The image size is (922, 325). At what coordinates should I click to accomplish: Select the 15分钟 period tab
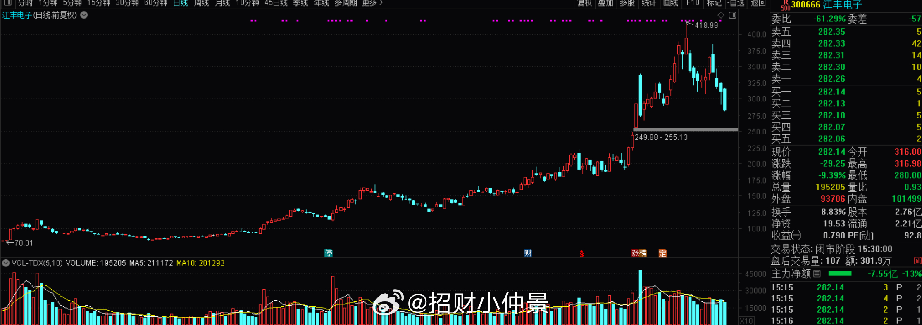coord(98,3)
